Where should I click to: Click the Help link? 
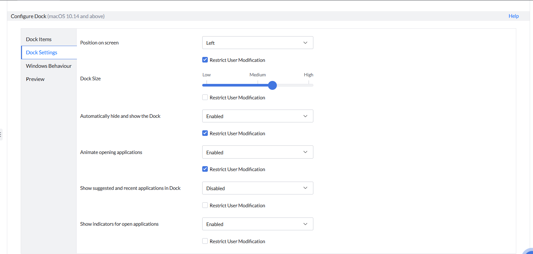[513, 16]
